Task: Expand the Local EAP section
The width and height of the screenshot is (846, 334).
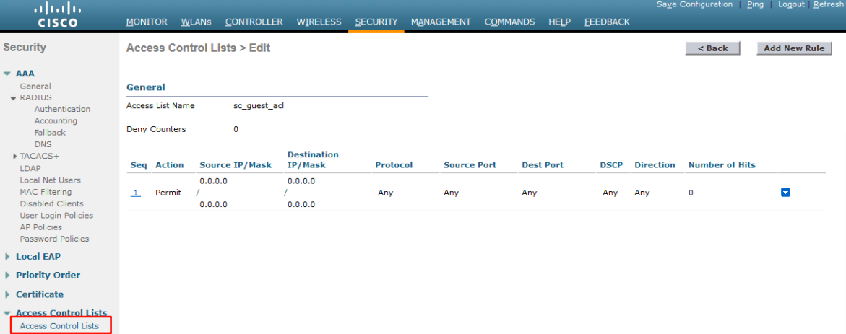Action: click(x=7, y=257)
